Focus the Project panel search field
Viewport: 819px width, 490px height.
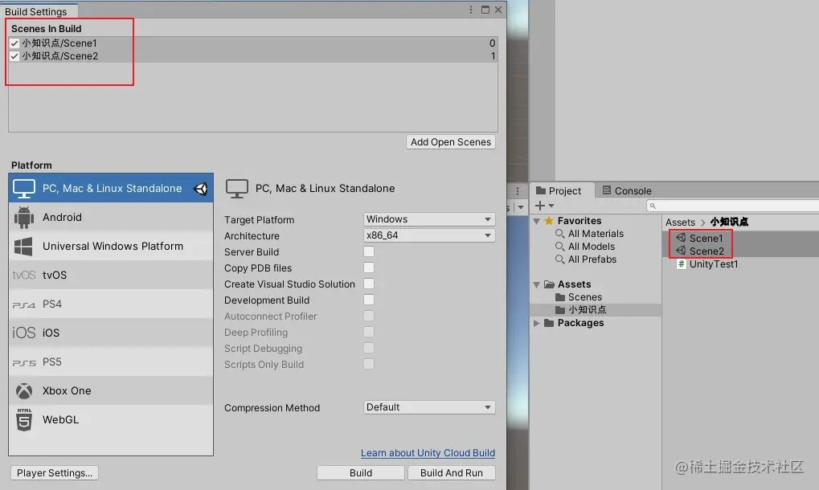click(733, 206)
